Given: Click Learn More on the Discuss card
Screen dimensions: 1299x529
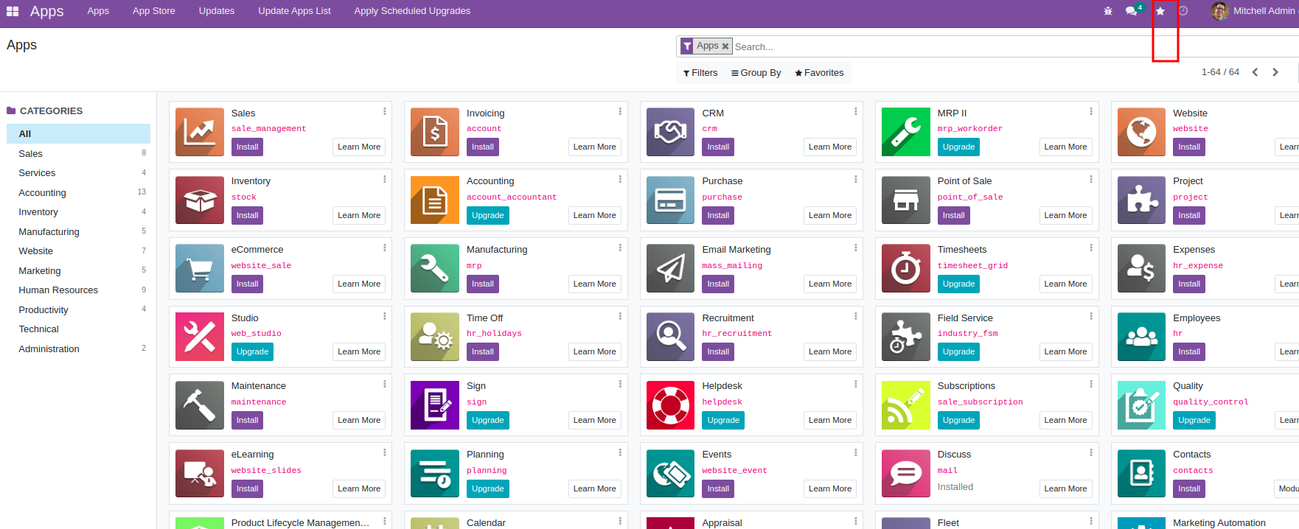Looking at the screenshot, I should click(x=1065, y=488).
